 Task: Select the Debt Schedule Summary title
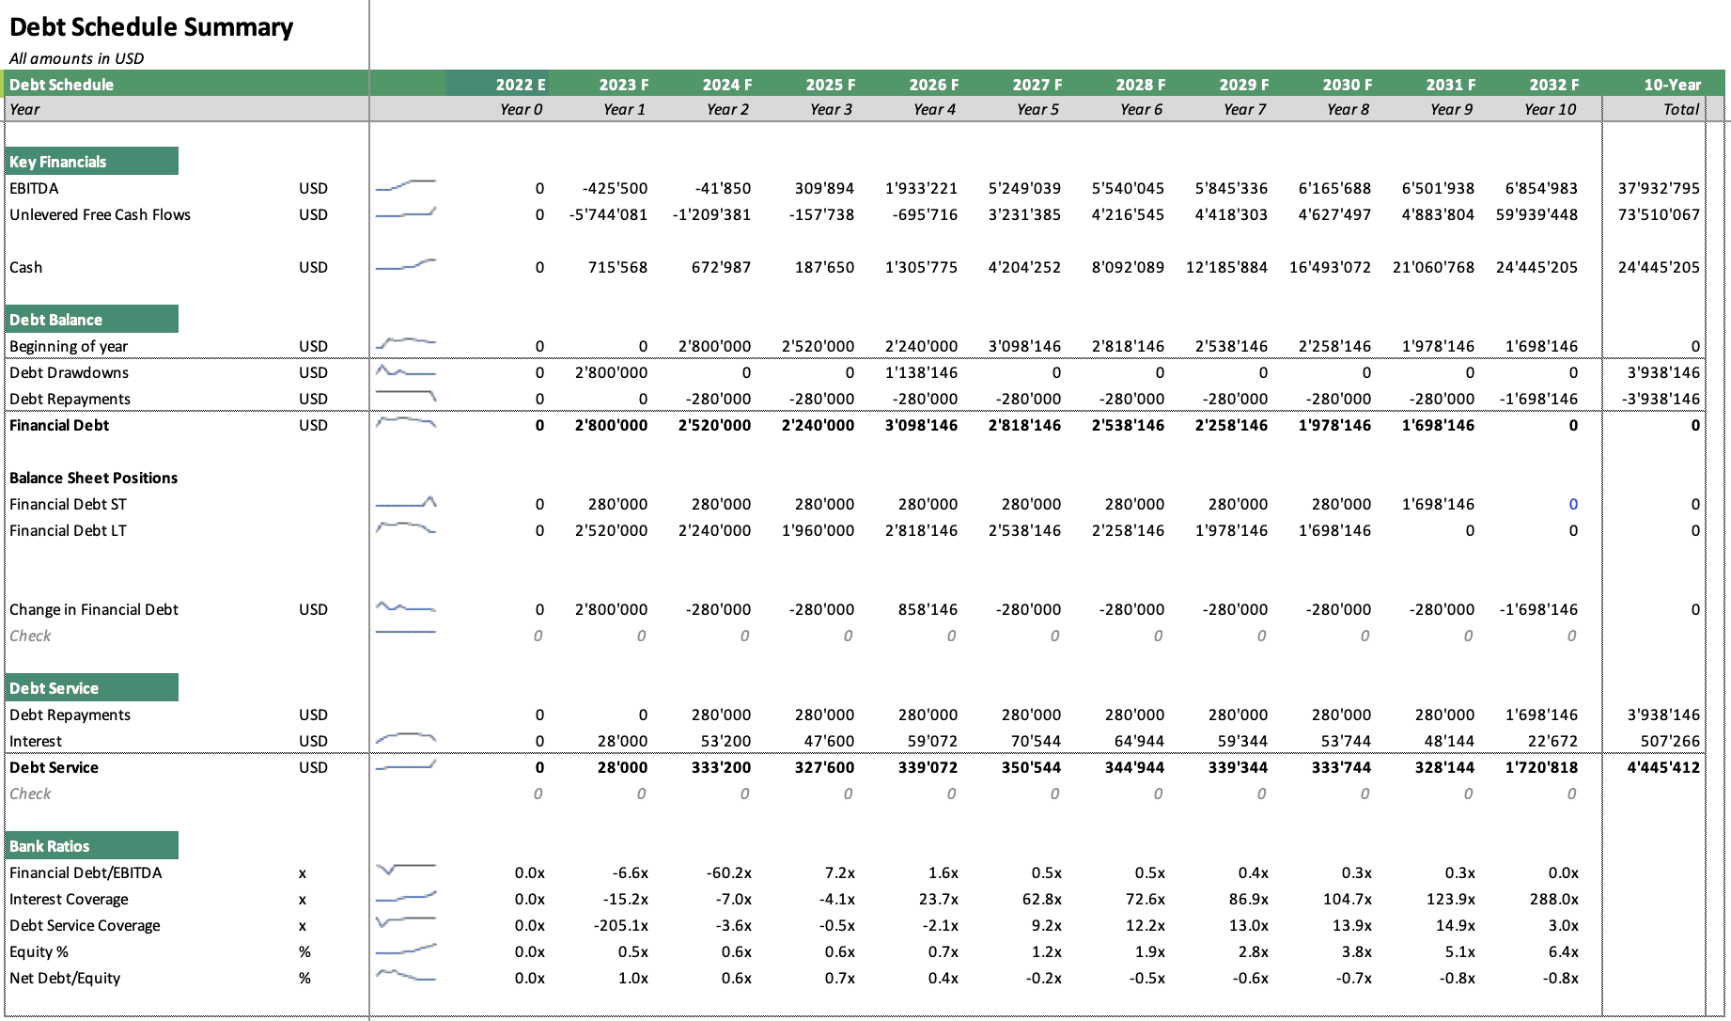coord(151,27)
